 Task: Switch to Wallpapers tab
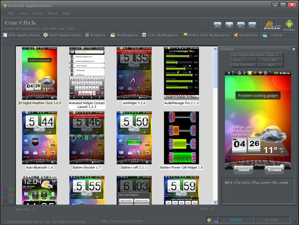tap(125, 35)
